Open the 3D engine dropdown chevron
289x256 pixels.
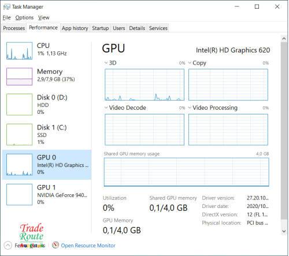(106, 63)
